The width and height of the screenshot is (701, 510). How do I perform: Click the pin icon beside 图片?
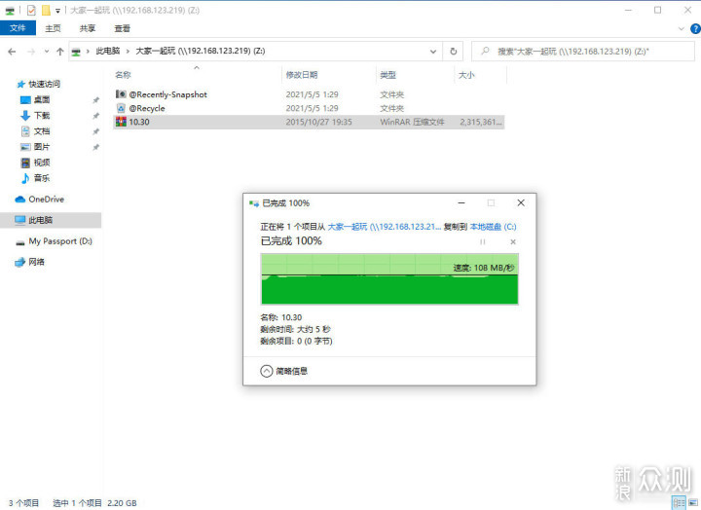point(95,147)
